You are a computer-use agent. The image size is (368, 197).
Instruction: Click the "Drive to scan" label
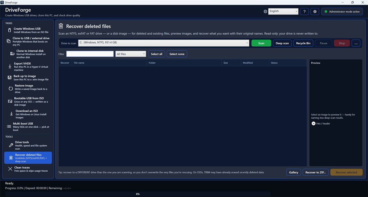tap(69, 43)
